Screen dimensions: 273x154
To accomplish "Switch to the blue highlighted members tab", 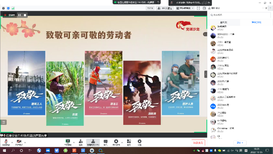I will click(x=256, y=22).
